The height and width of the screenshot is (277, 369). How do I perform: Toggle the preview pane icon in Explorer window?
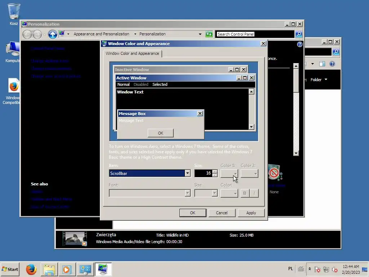click(x=322, y=64)
